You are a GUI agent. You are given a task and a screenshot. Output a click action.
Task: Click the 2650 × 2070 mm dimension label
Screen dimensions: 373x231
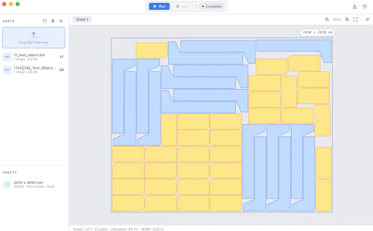point(318,32)
